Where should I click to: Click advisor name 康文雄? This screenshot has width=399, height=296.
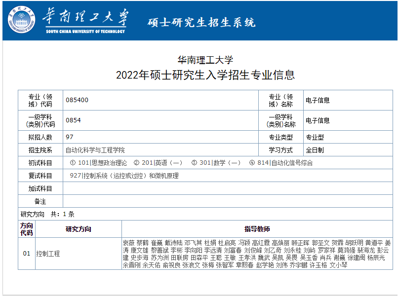click(x=139, y=250)
